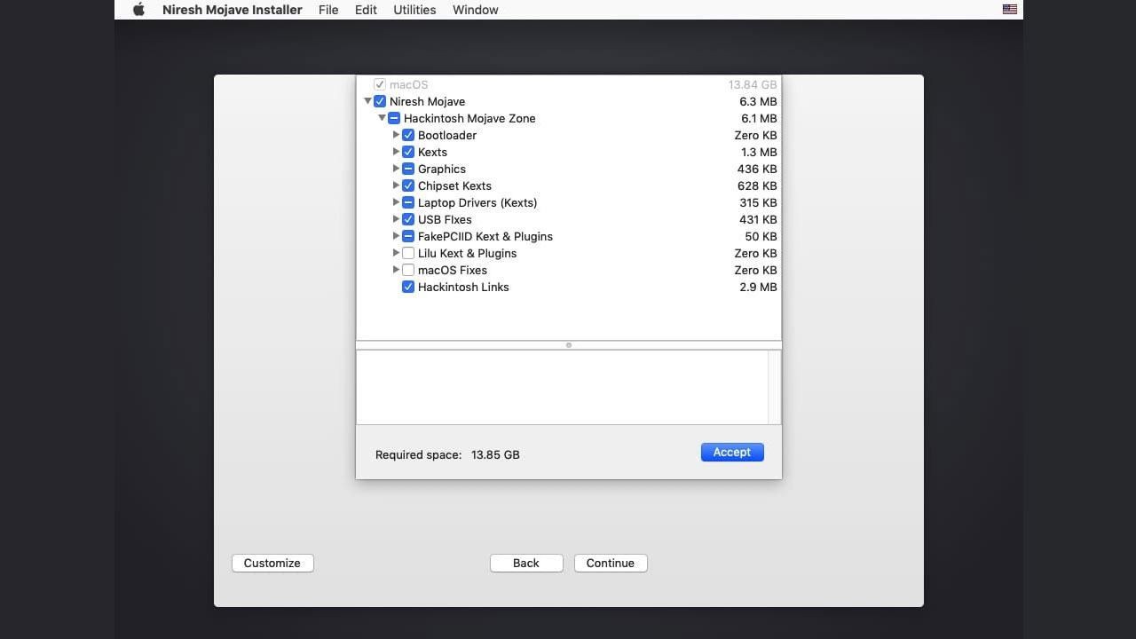Expand the Chipset Kexts group

(x=396, y=185)
